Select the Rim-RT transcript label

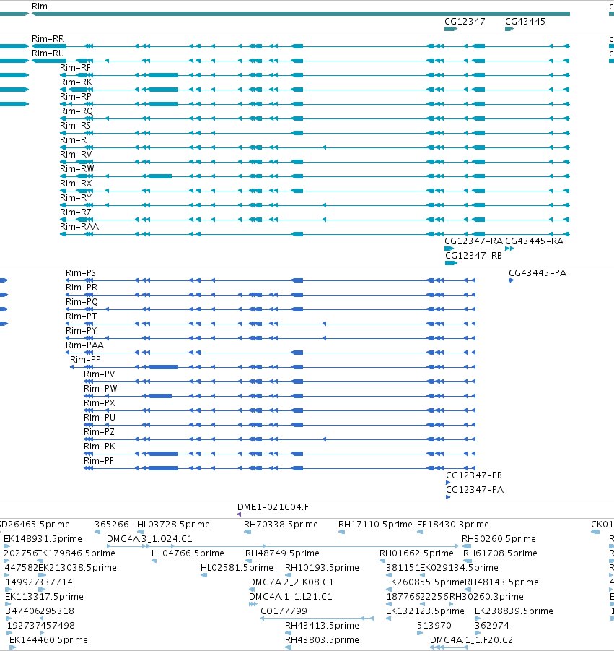tap(76, 140)
